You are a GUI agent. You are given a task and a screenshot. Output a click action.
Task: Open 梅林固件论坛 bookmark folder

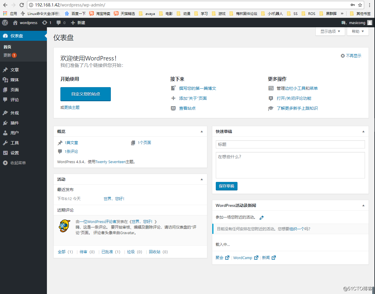pyautogui.click(x=243, y=13)
